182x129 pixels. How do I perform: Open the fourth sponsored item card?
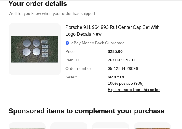152,126
